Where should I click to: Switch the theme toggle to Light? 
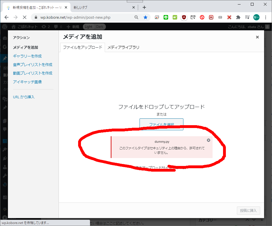pos(89,27)
